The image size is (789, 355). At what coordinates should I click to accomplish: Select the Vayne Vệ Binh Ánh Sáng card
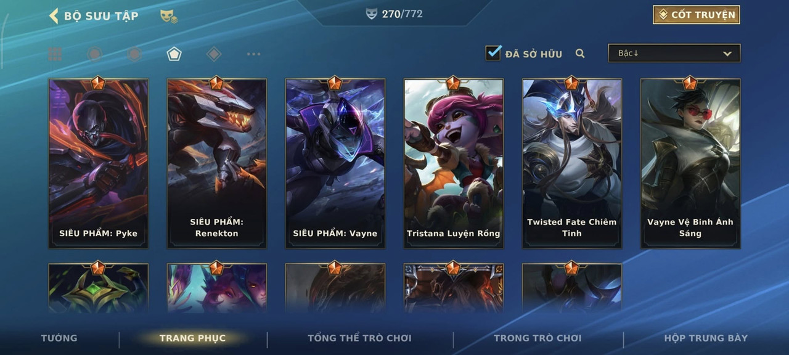coord(690,163)
